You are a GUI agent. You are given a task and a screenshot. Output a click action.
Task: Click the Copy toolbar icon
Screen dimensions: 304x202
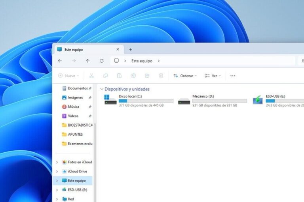[x=105, y=76]
